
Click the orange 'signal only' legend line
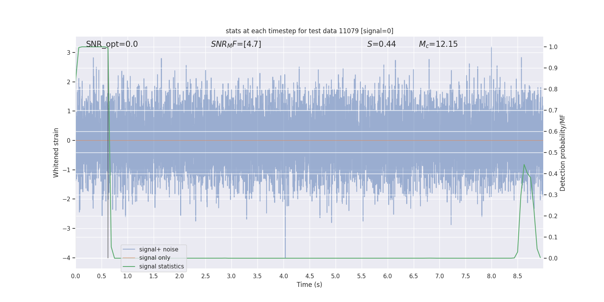(x=129, y=258)
